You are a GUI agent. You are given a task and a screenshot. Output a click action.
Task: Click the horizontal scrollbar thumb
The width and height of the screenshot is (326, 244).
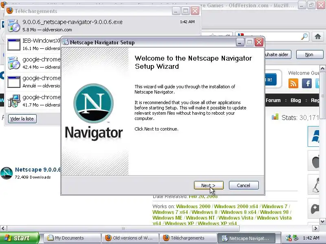tap(123, 229)
